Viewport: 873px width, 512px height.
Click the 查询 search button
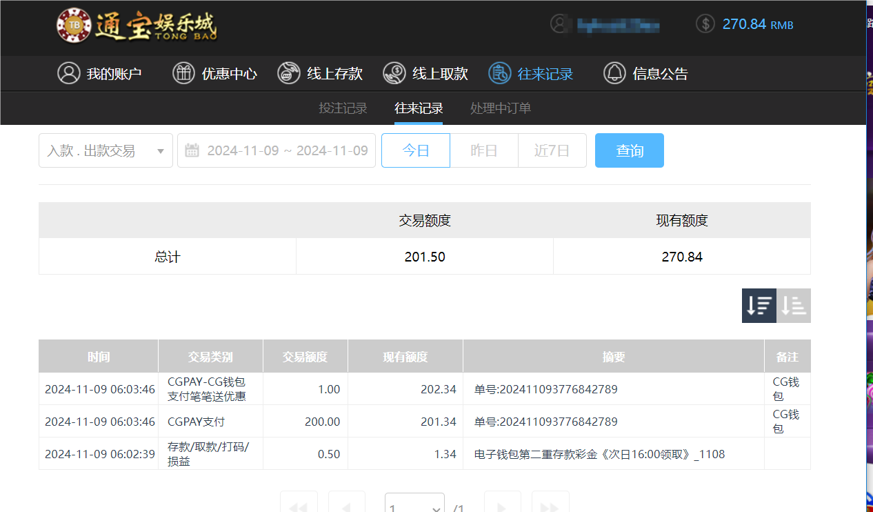pos(629,150)
